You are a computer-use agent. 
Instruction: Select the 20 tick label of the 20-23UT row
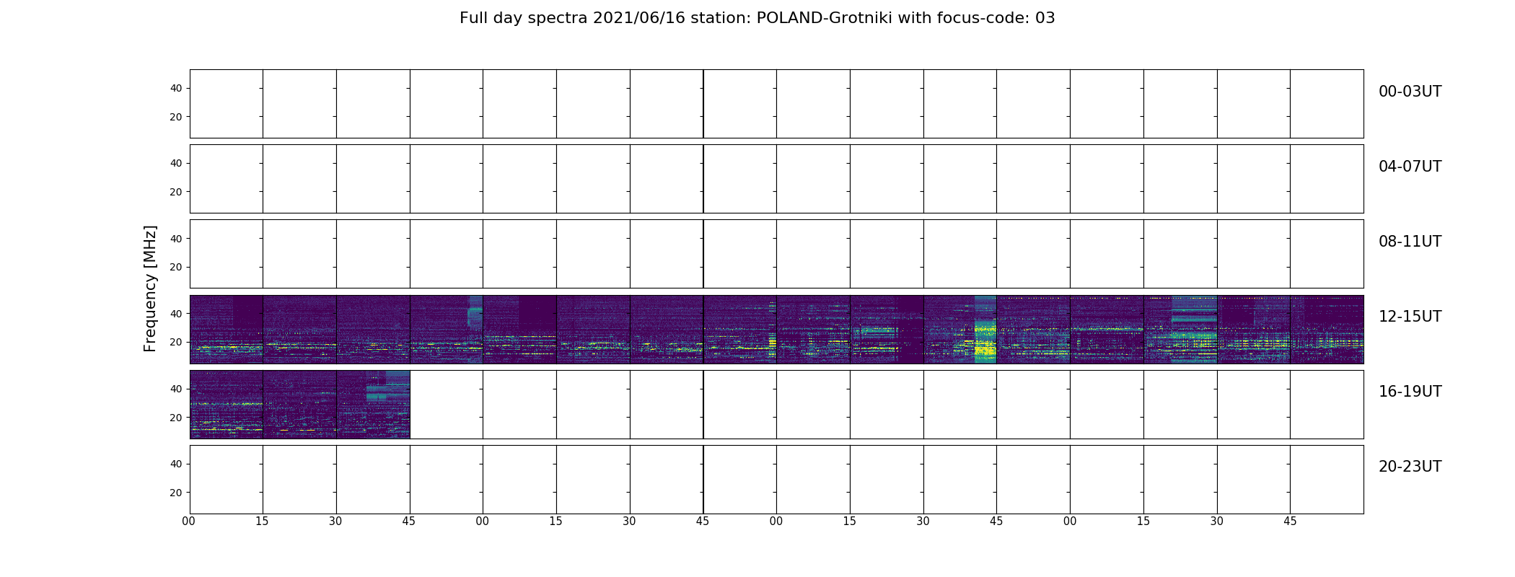click(x=176, y=493)
